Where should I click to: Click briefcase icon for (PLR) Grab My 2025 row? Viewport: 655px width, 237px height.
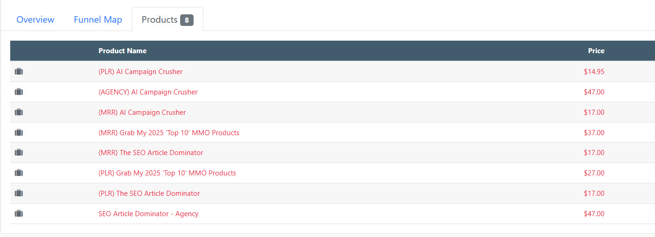coord(19,173)
